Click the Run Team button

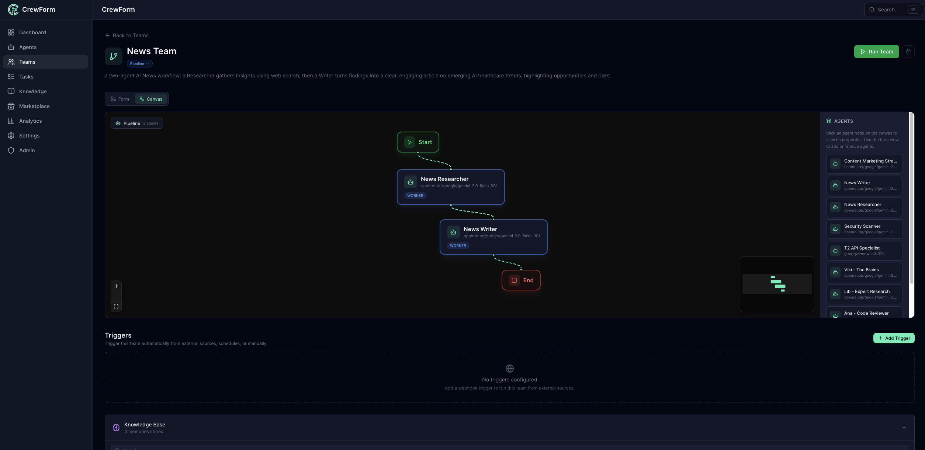click(x=876, y=52)
